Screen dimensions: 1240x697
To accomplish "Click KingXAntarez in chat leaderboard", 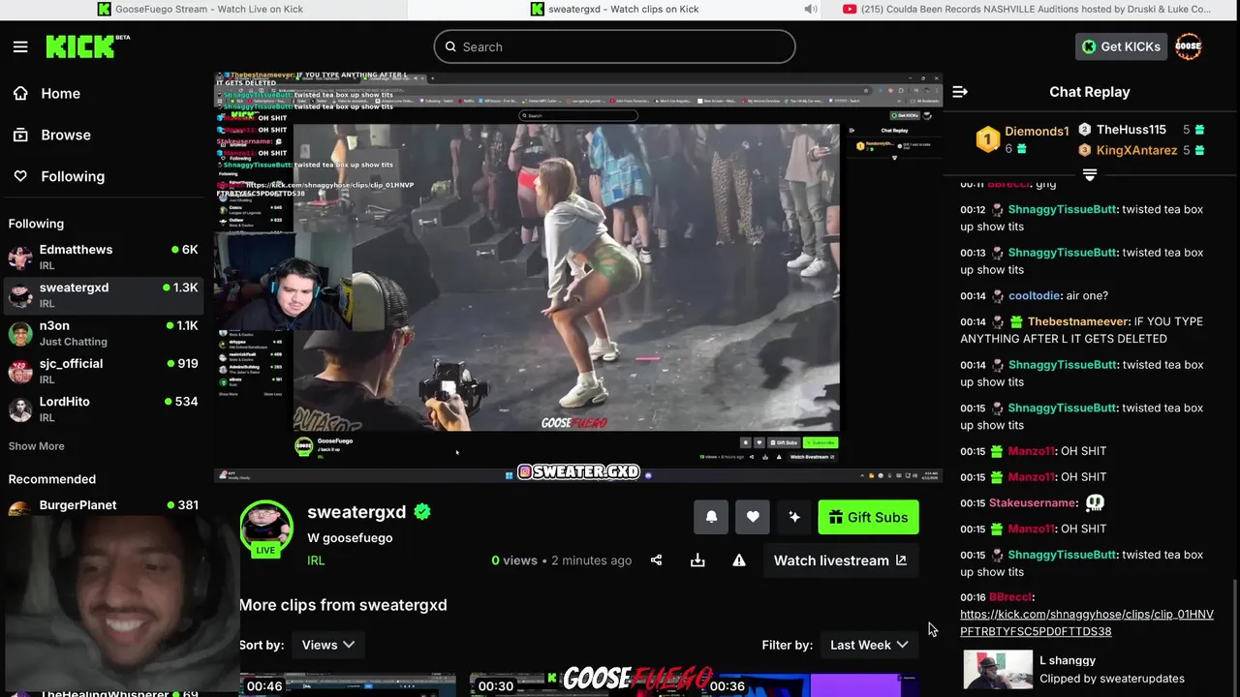I will [x=1136, y=150].
